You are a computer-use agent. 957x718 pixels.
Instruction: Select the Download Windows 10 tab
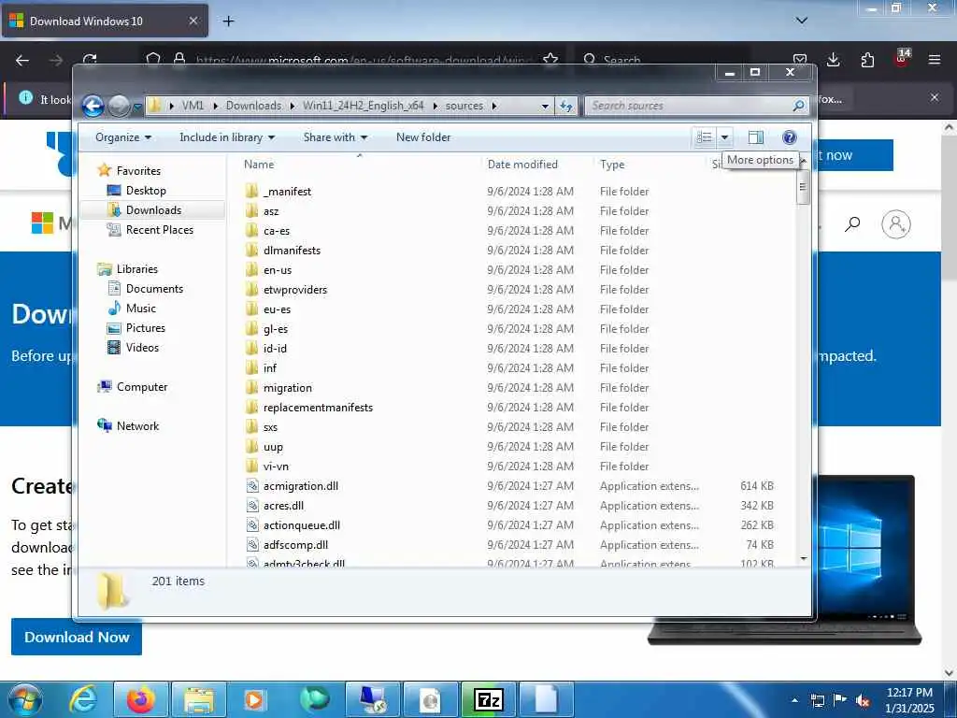pos(105,21)
